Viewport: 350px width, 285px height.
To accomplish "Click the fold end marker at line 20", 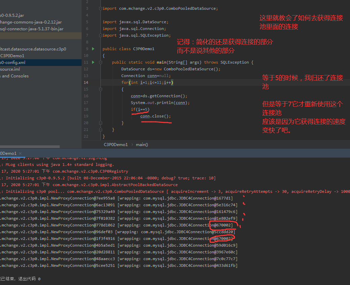I will point(101,123).
